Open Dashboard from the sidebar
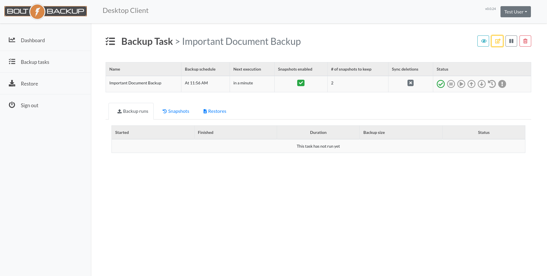The image size is (547, 276). tap(32, 40)
